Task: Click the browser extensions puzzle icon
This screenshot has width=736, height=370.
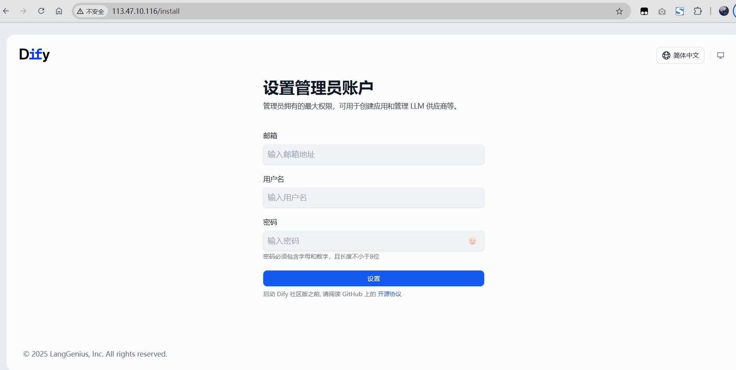Action: pos(698,11)
